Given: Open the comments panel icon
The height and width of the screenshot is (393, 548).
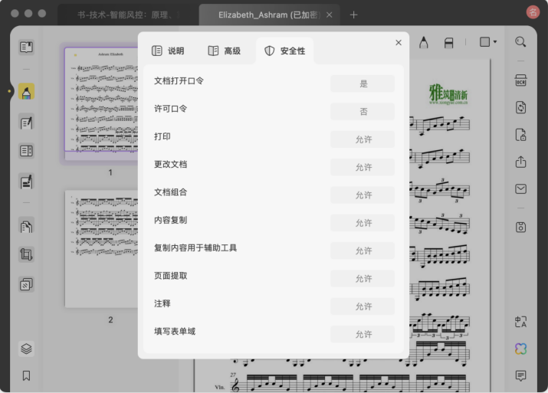Looking at the screenshot, I should pos(520,376).
